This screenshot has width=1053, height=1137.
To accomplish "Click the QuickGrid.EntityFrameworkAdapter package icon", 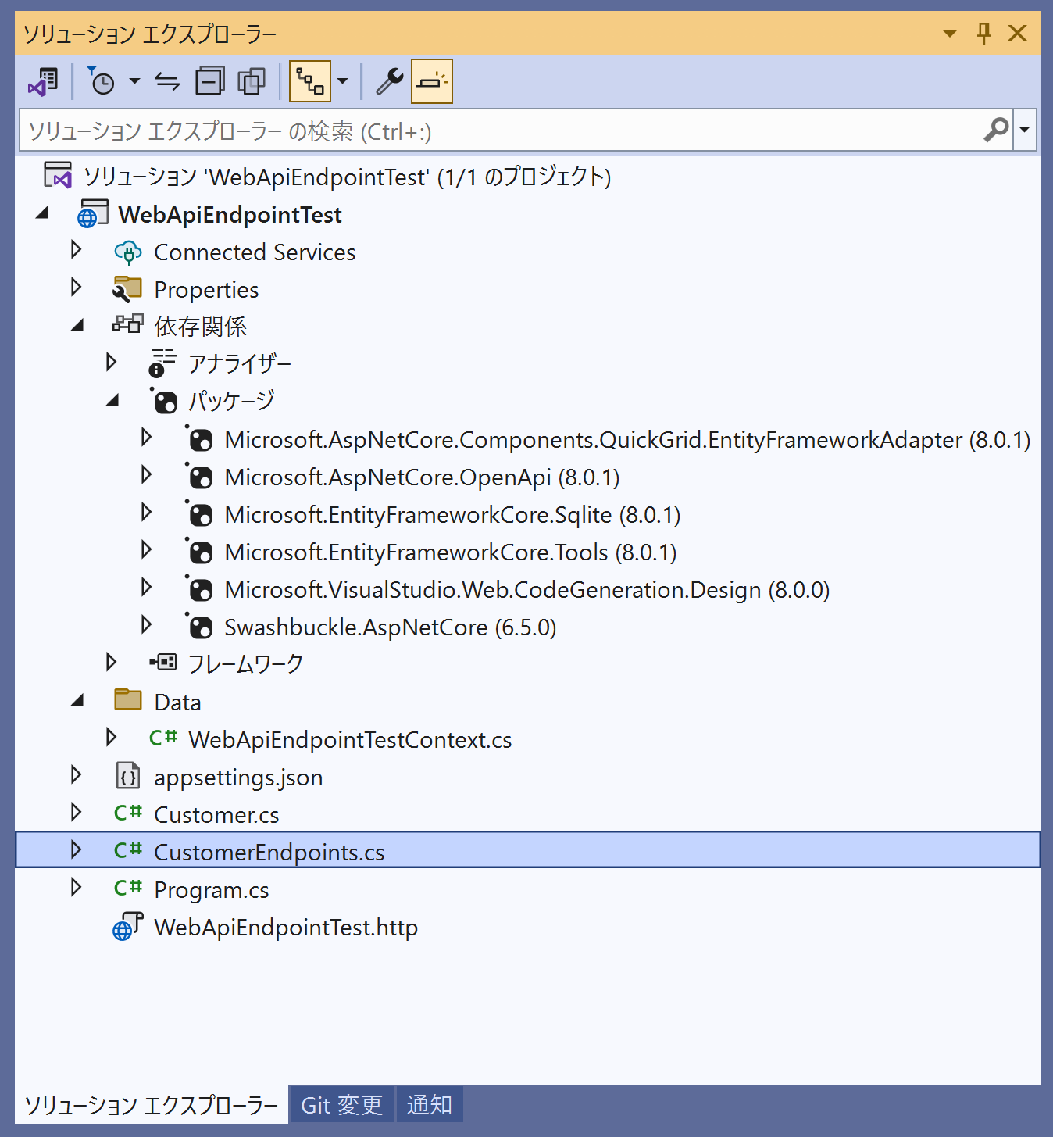I will 199,438.
